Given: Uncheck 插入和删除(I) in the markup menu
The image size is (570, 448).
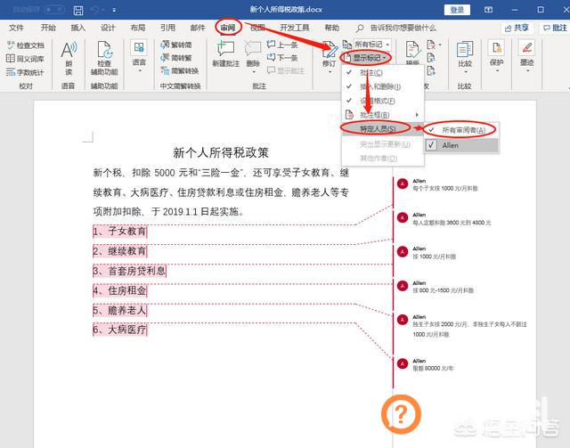Looking at the screenshot, I should pos(382,86).
